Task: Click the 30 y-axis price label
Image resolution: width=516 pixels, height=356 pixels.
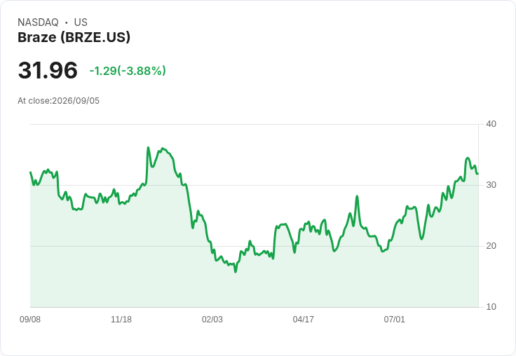Action: pos(491,185)
